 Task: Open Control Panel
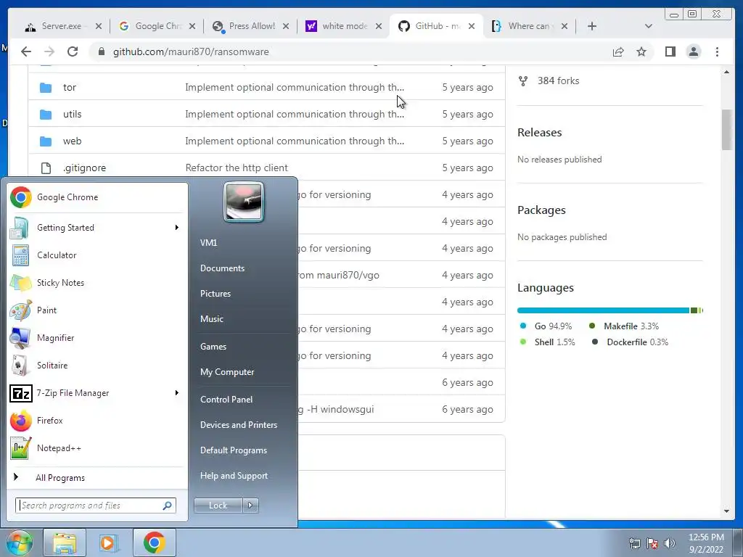point(226,400)
